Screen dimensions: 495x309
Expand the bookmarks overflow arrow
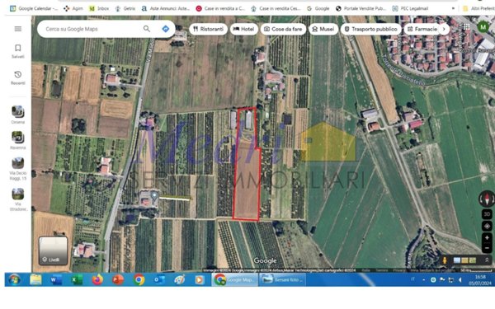pos(453,8)
